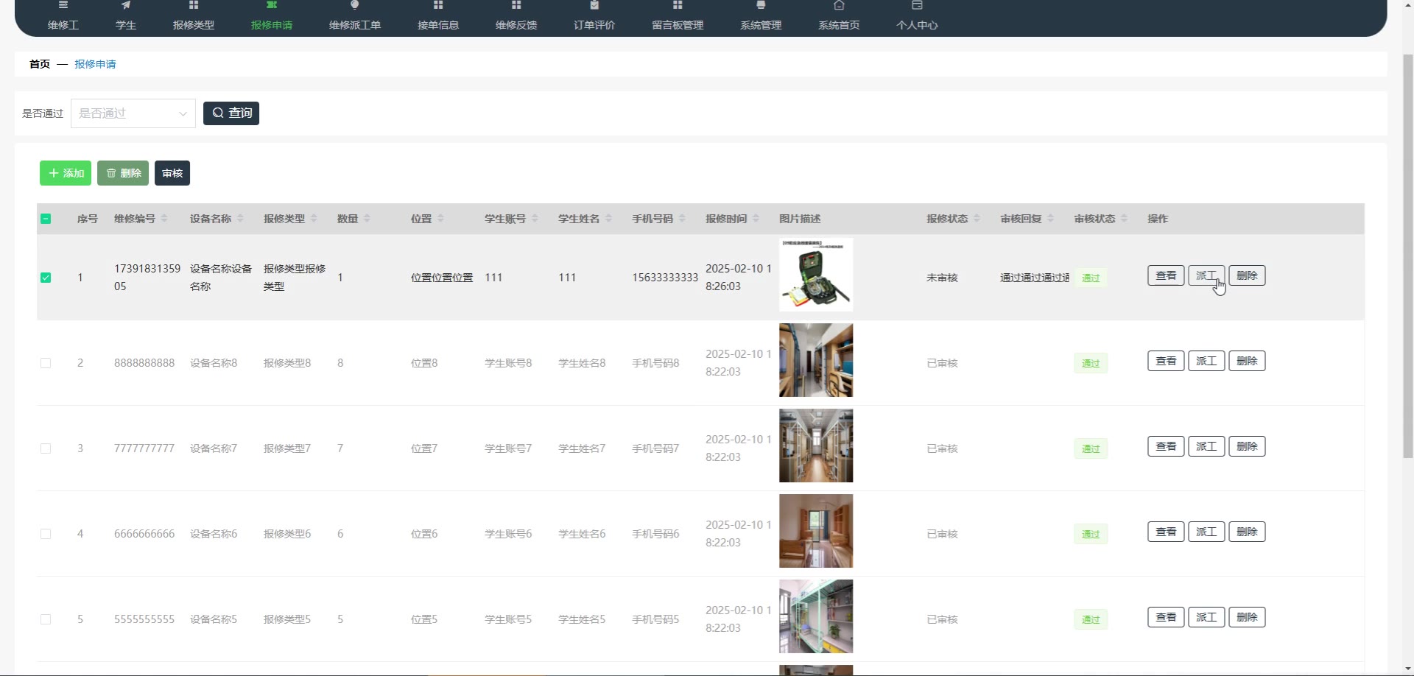Screen dimensions: 1414x676
Task: Open the 订单评价 menu item
Action: point(594,16)
